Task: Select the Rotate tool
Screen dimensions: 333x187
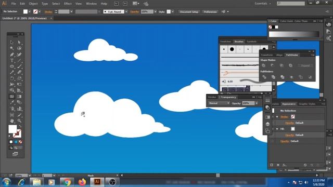Action: point(11,78)
